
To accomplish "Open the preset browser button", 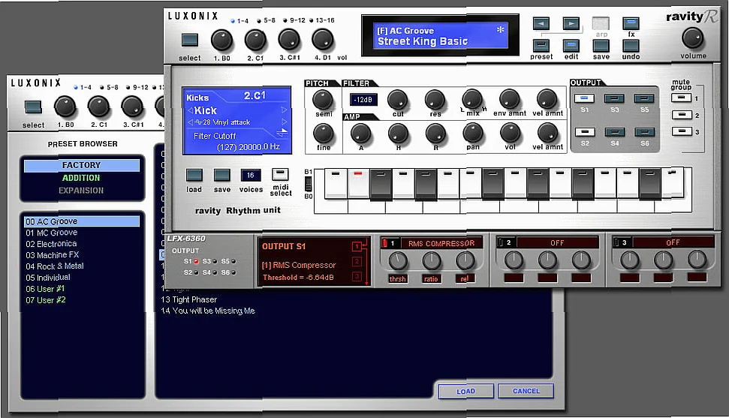I will pos(541,46).
